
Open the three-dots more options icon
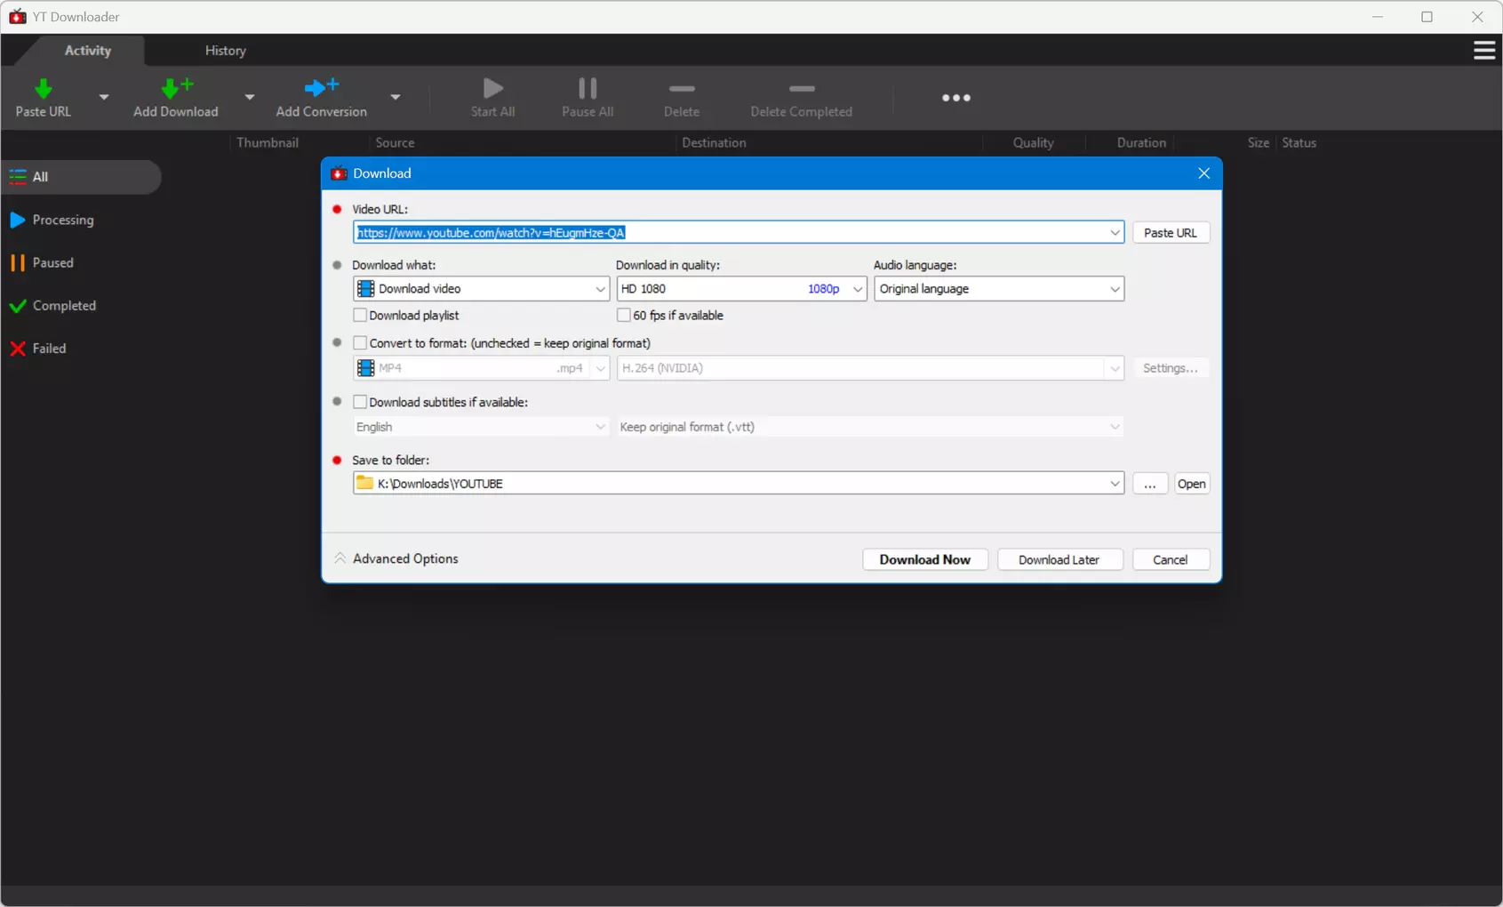tap(956, 98)
